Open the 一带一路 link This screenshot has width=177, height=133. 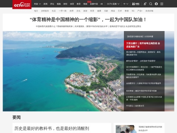tap(63, 11)
